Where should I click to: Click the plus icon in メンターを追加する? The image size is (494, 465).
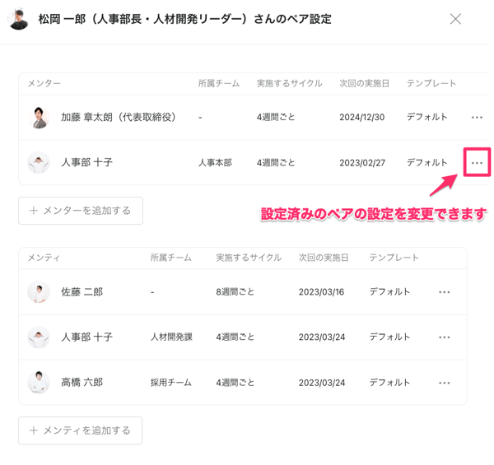(34, 211)
